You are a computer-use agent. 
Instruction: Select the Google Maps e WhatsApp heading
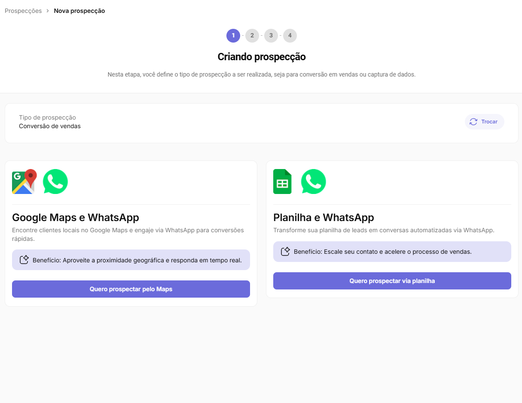[76, 217]
